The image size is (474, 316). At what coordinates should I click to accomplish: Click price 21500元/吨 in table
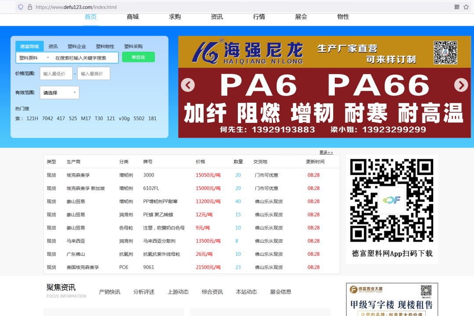(x=208, y=267)
